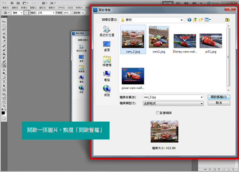This screenshot has height=172, width=239.
Task: Launch Mini Bridge from the application bar
Action: pyautogui.click(x=18, y=3)
